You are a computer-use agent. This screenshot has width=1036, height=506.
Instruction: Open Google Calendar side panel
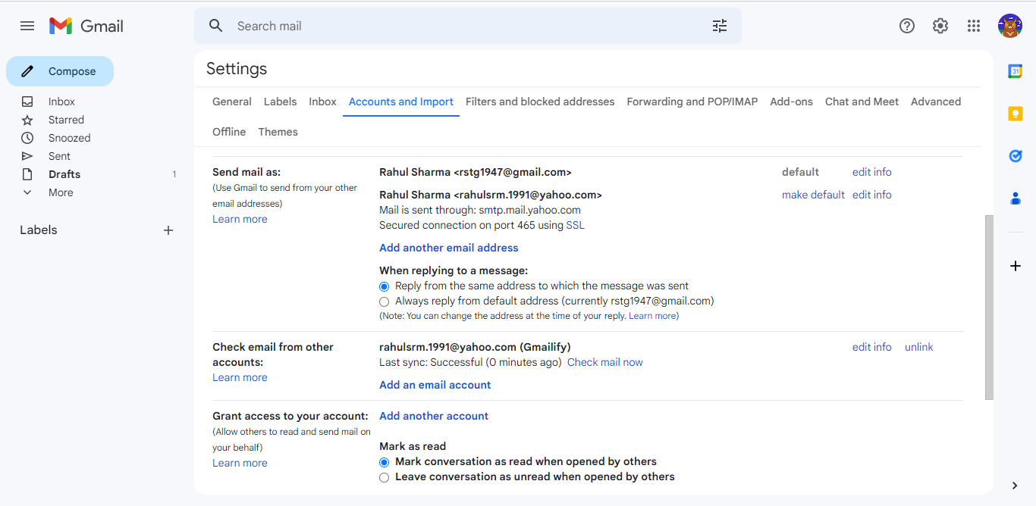tap(1016, 71)
